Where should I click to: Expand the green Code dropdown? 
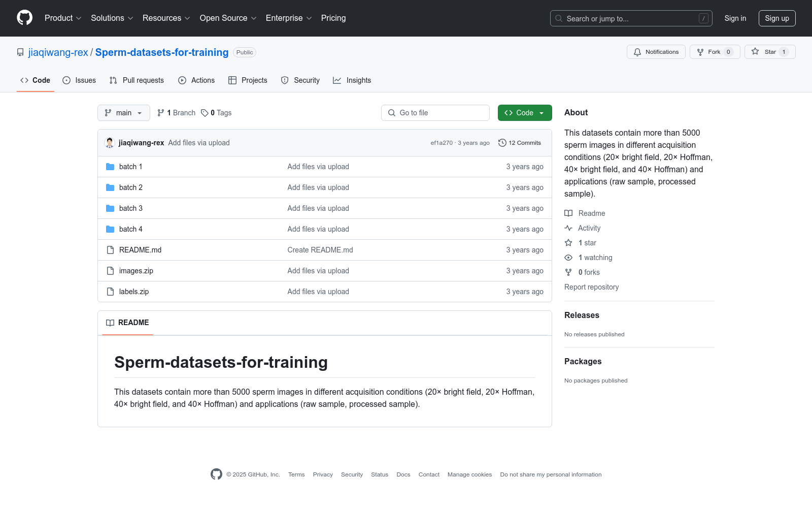point(525,113)
